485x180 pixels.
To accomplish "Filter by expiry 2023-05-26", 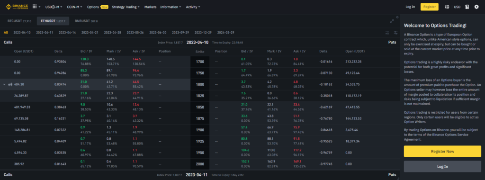I will click(x=135, y=33).
